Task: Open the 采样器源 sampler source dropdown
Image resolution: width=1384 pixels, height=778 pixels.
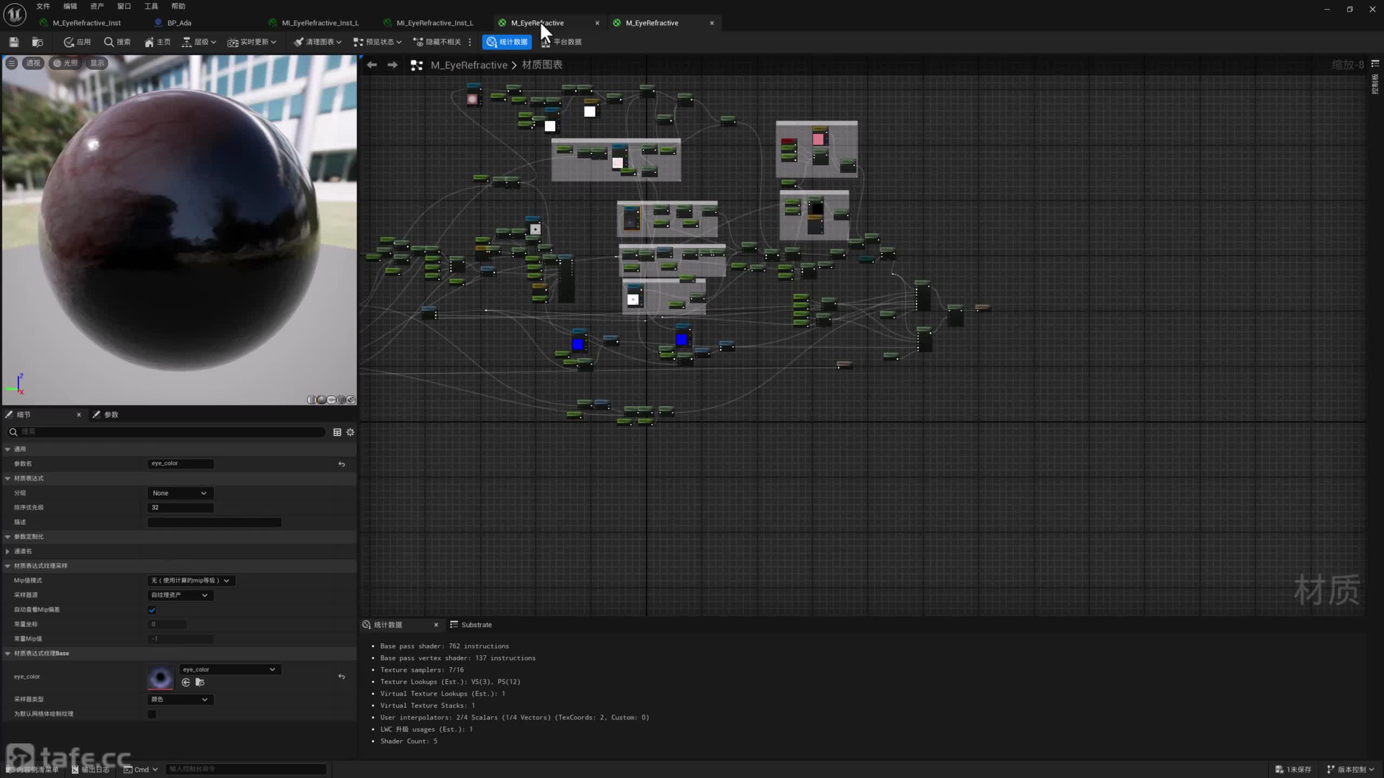Action: [x=181, y=595]
